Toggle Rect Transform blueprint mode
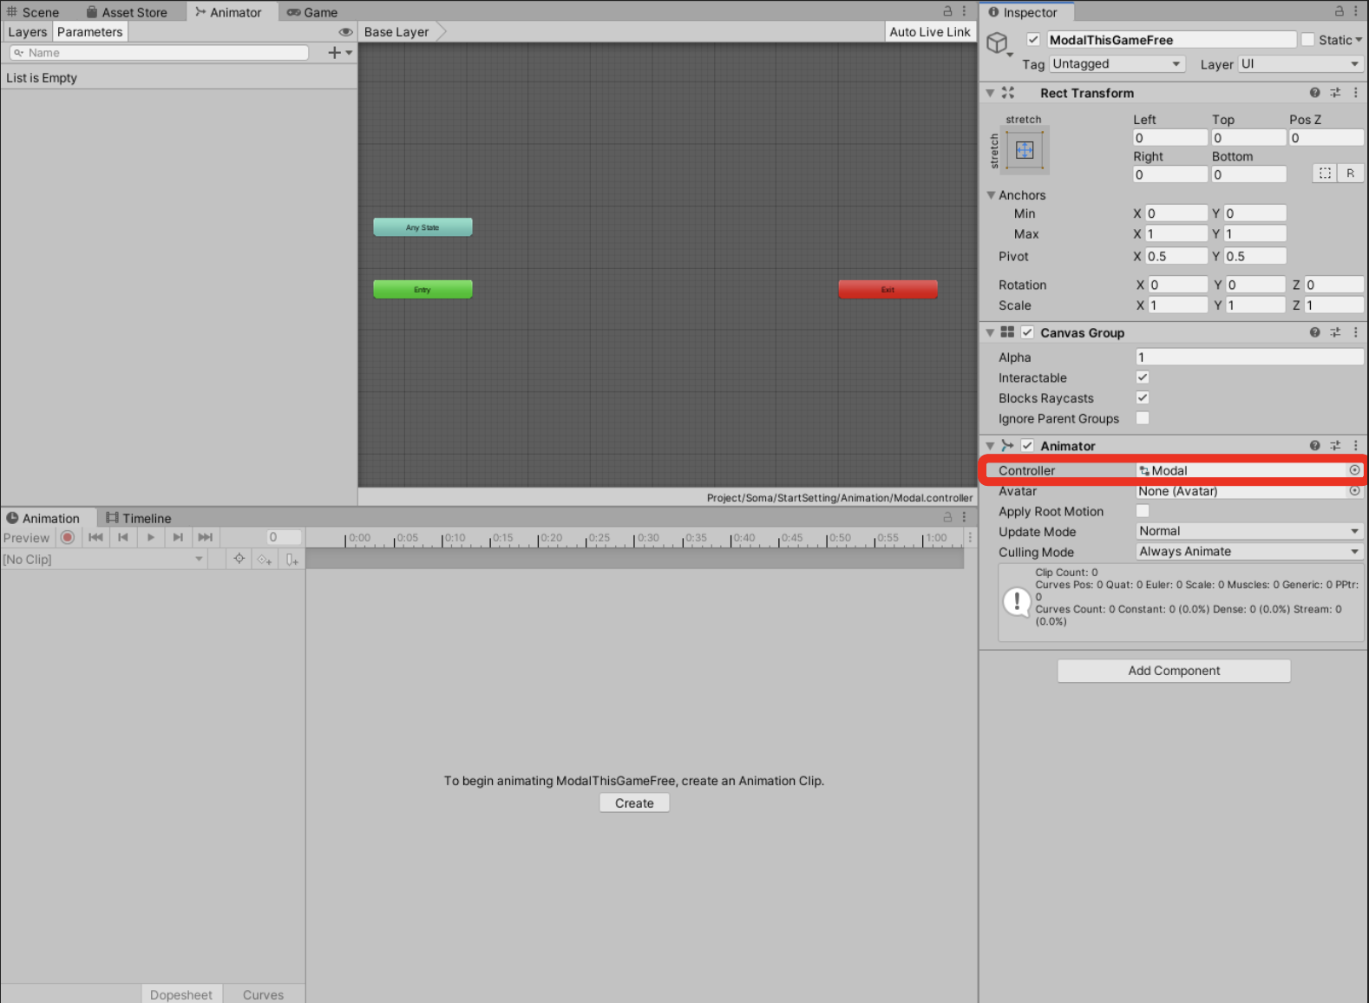The width and height of the screenshot is (1369, 1003). [x=1325, y=173]
